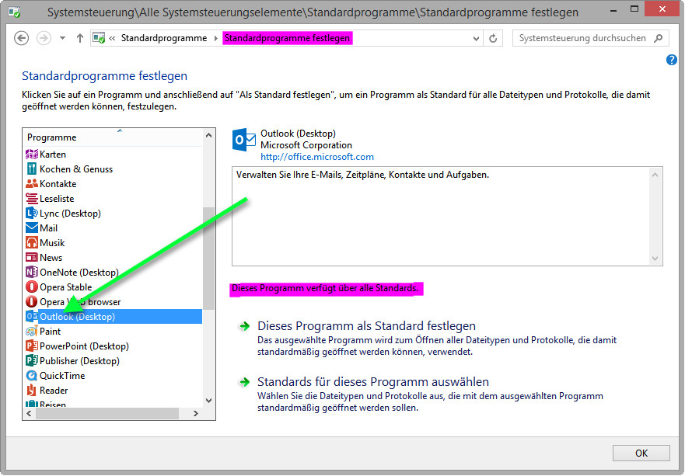Click the Karten app icon

pyautogui.click(x=31, y=155)
